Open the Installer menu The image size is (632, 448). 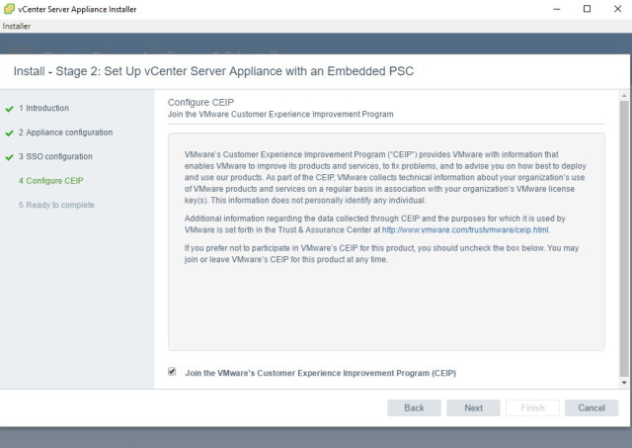[x=17, y=27]
